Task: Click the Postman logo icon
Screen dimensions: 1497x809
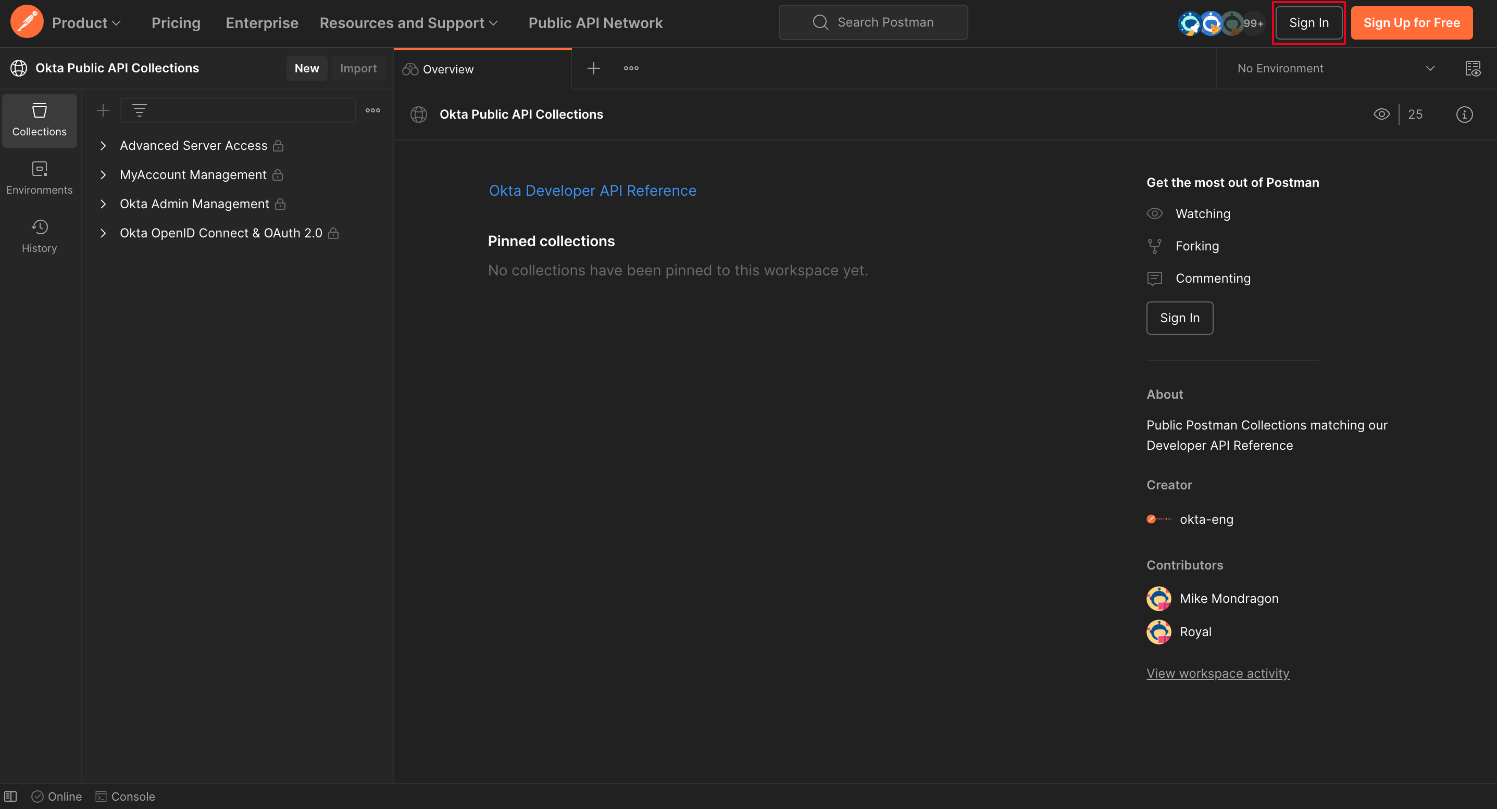Action: click(x=27, y=22)
